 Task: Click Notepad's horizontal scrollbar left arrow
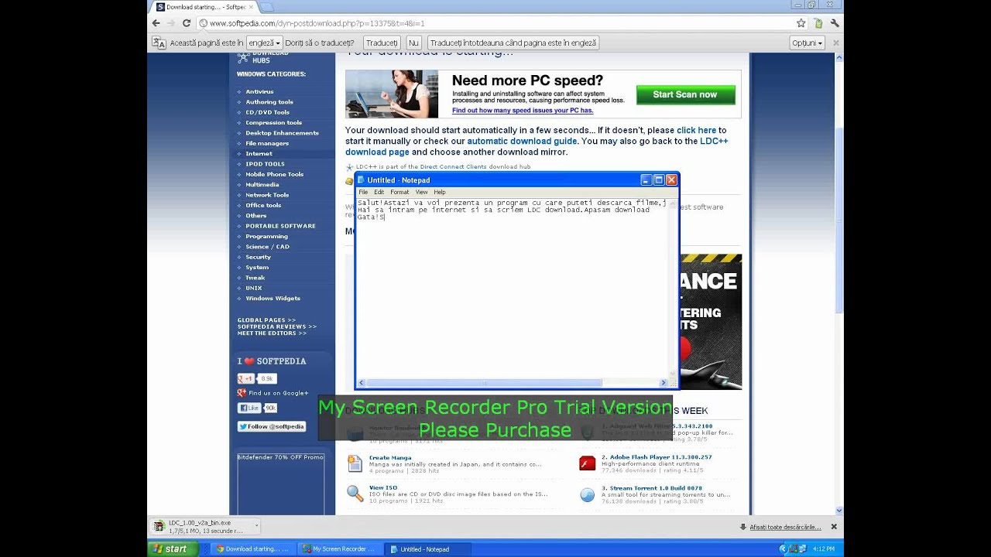tap(361, 382)
